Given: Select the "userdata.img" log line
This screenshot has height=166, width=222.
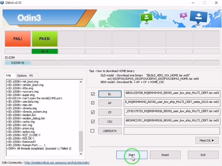Looking at the screenshot, I should (x=23, y=102).
